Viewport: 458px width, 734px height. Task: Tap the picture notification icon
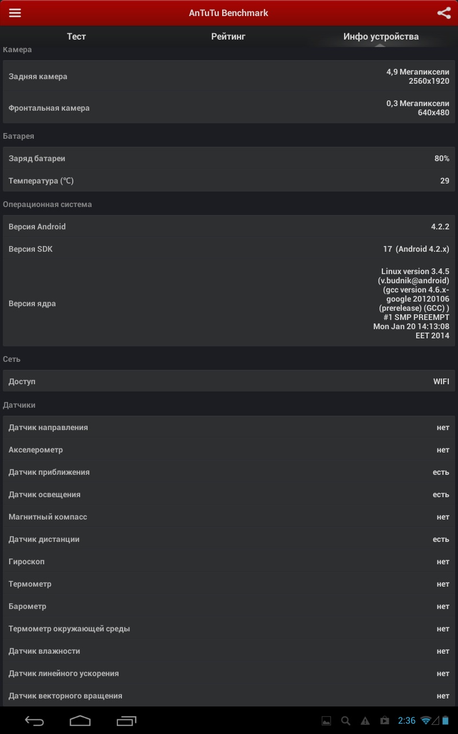click(326, 721)
